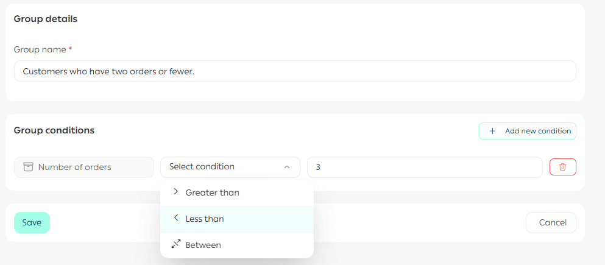Delete the condition with the trash icon
This screenshot has width=605, height=265.
pos(562,167)
